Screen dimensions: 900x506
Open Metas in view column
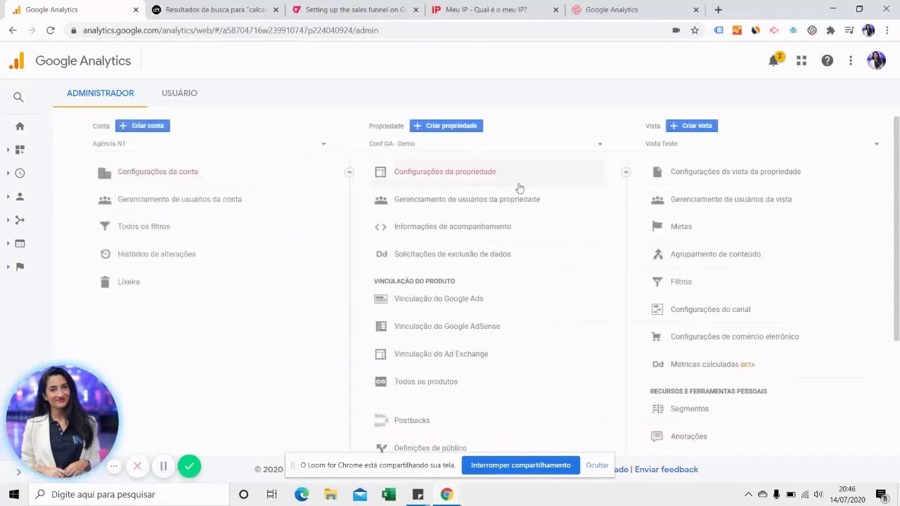point(681,226)
